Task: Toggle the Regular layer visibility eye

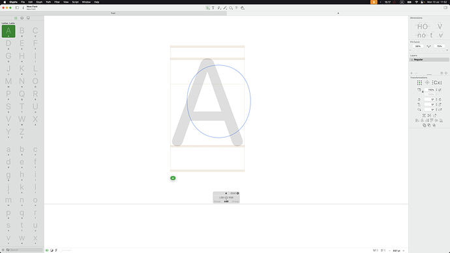Action: coord(412,60)
